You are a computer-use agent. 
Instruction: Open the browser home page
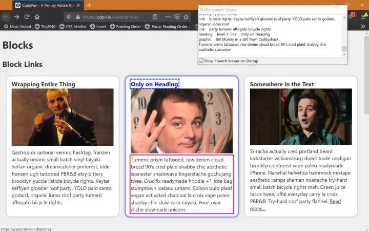point(37,17)
